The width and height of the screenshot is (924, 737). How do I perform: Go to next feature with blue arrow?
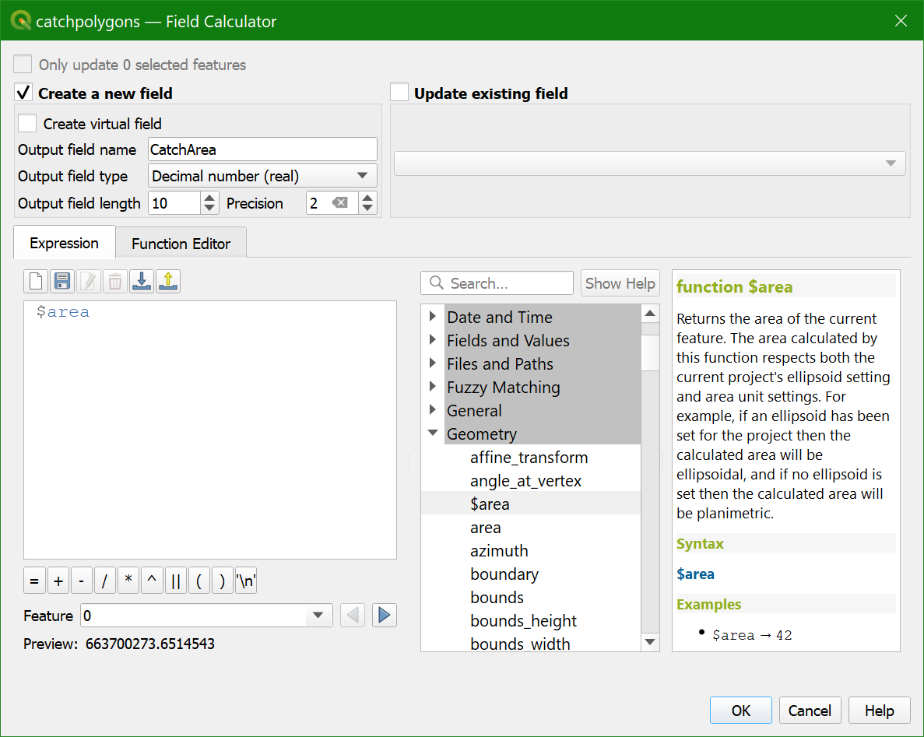(385, 616)
